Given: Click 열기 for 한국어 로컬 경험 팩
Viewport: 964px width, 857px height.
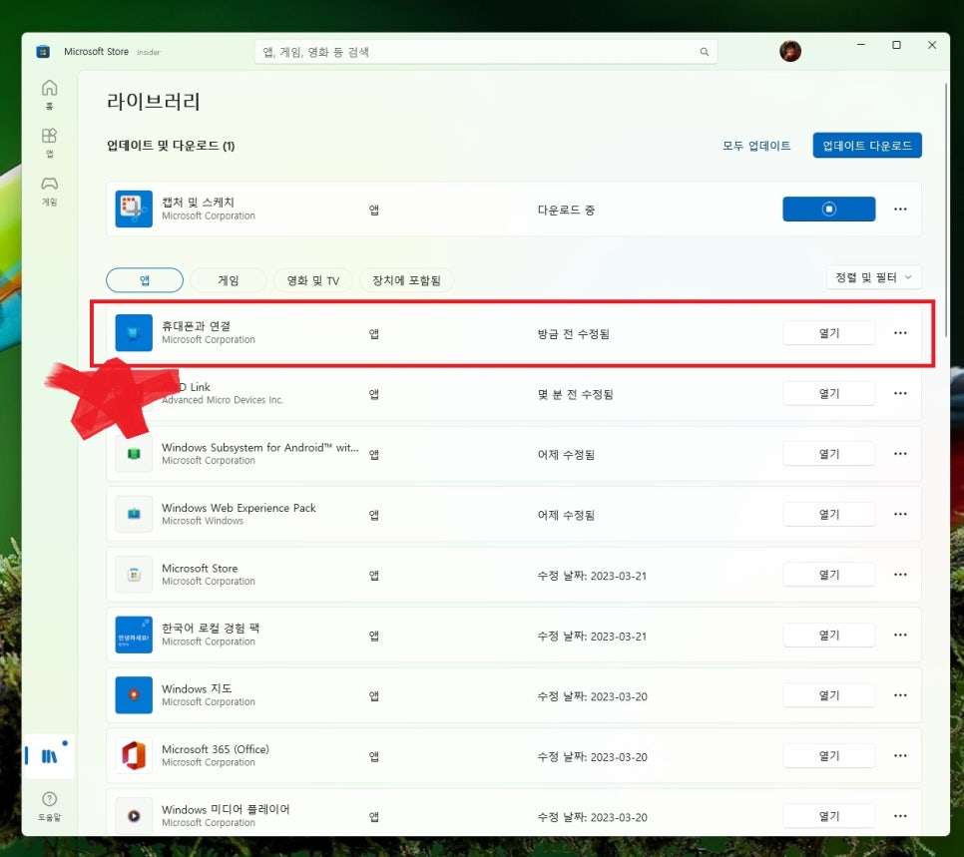Looking at the screenshot, I should tap(828, 635).
